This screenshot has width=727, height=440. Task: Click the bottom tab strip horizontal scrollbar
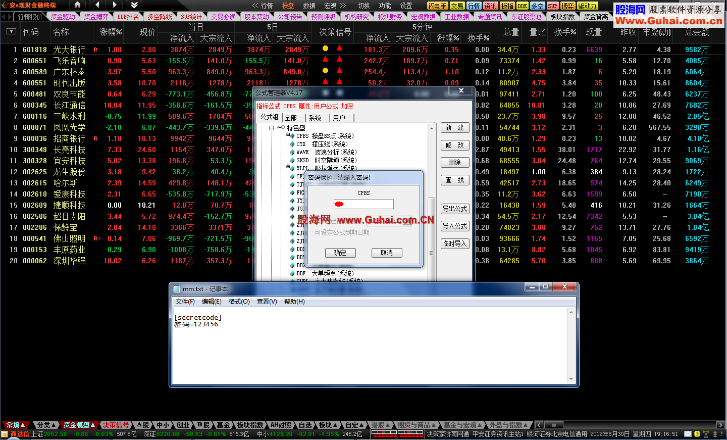630,425
